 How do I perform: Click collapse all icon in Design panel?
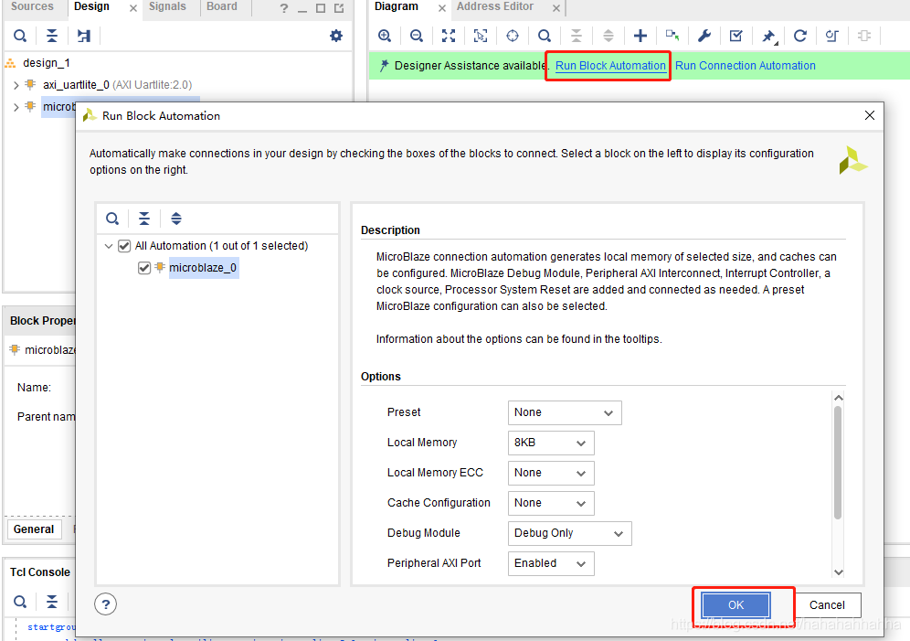[52, 36]
